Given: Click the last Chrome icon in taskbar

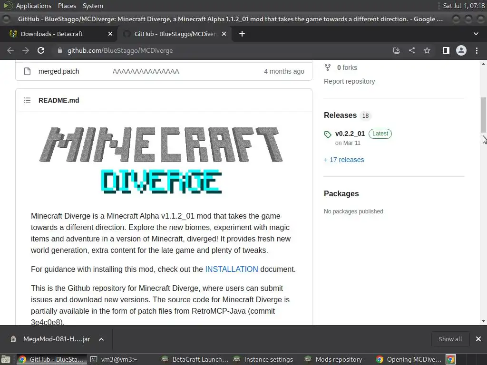Looking at the screenshot, I should (451, 359).
